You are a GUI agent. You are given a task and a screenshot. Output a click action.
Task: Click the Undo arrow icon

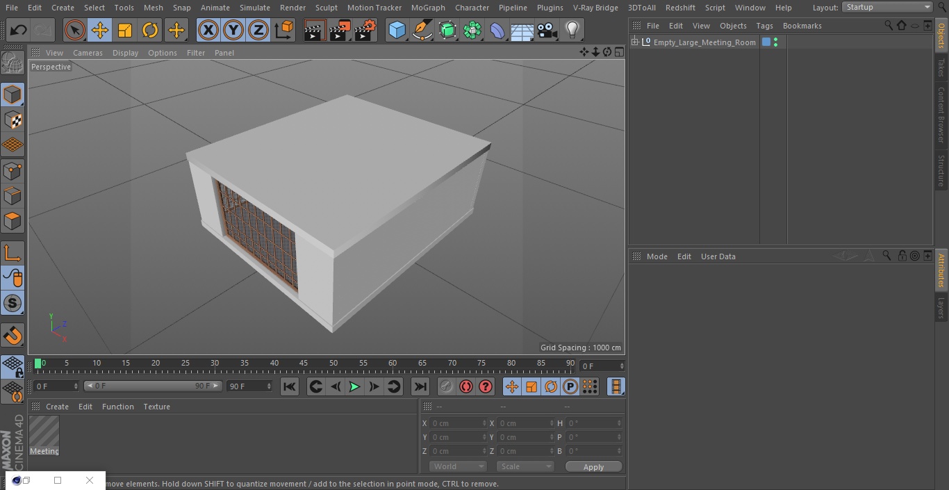19,31
